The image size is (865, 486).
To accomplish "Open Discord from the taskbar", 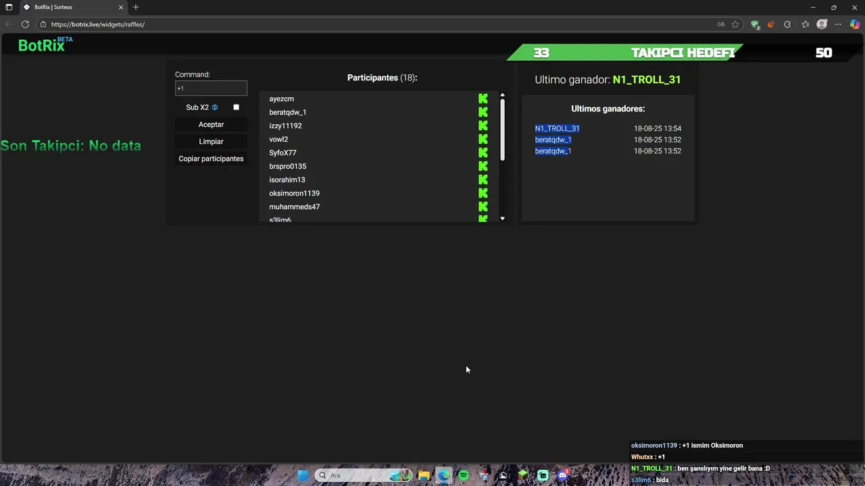I will (563, 475).
